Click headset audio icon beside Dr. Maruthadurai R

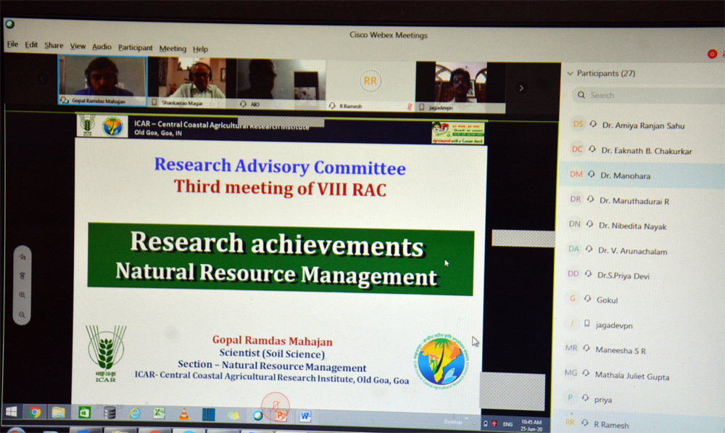click(x=590, y=199)
